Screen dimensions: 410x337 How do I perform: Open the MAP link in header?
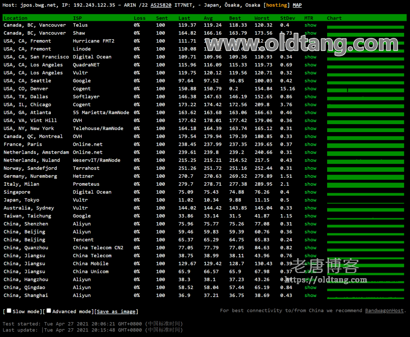[297, 5]
